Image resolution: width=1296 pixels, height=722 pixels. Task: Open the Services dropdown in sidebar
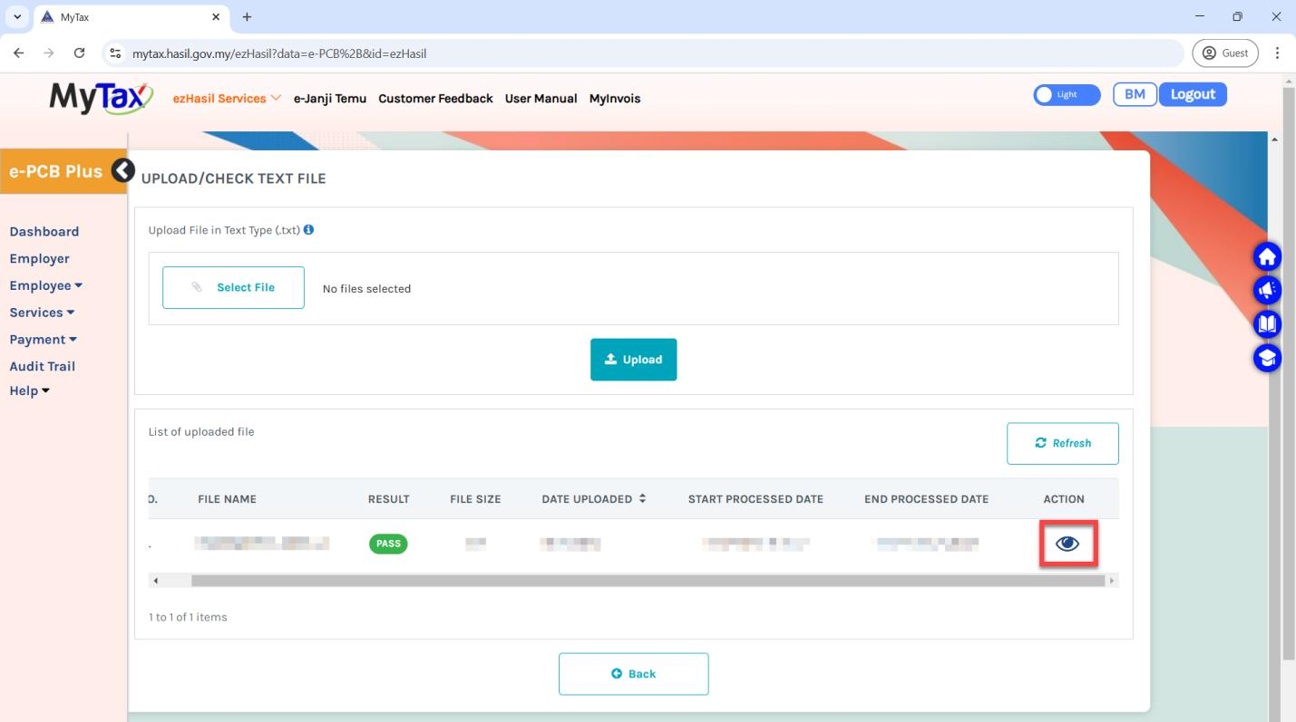42,312
